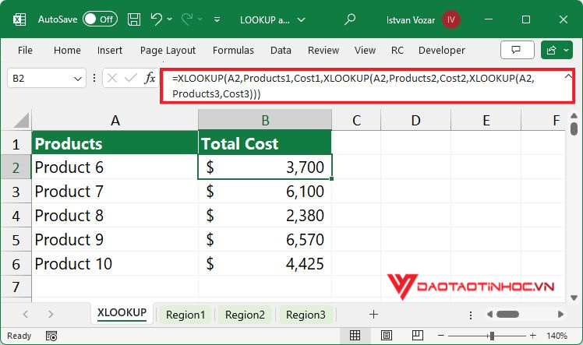The width and height of the screenshot is (583, 345).
Task: Select column E header
Action: 486,121
